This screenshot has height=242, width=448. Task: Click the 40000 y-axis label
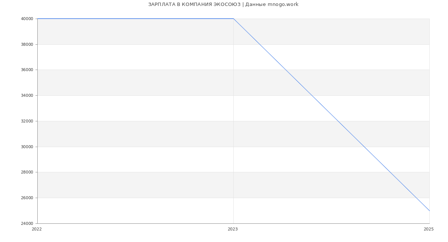pos(27,19)
